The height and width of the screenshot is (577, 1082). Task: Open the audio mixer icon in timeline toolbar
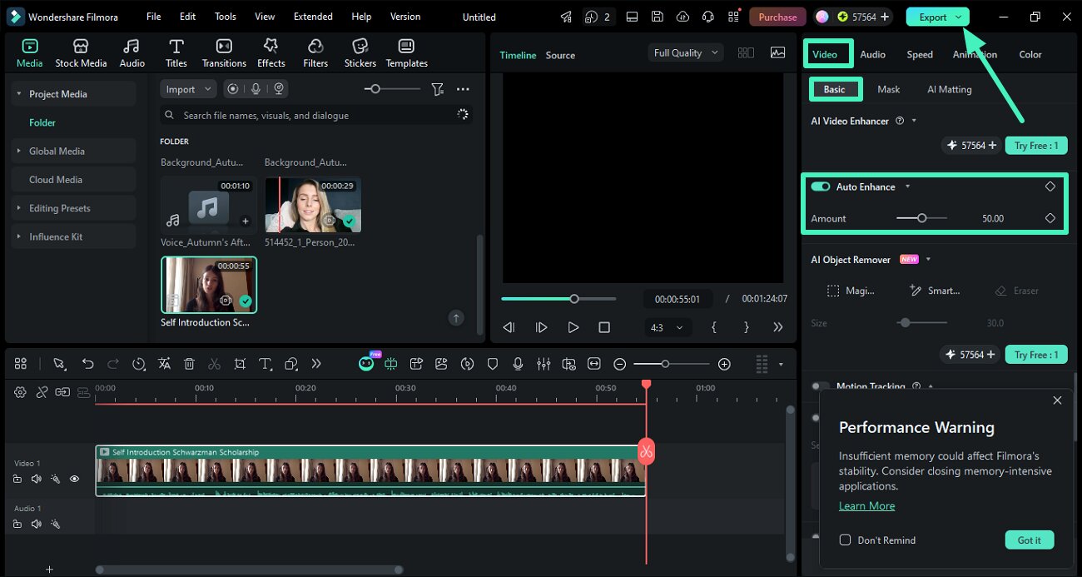point(543,364)
